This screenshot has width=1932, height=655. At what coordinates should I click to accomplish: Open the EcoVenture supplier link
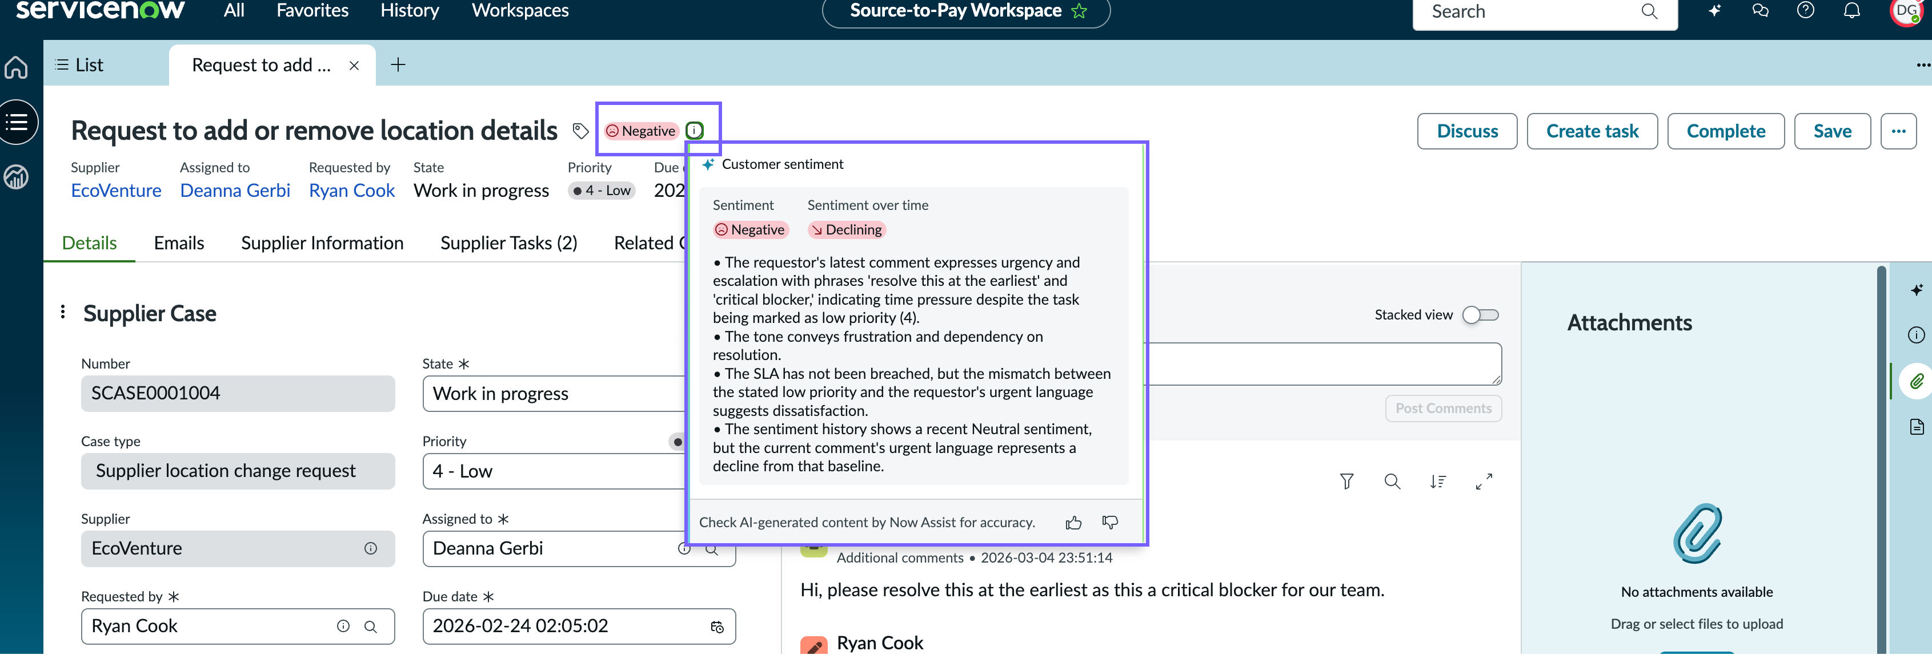[x=116, y=191]
